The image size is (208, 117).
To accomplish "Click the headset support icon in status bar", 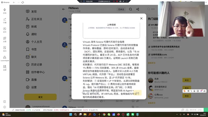I will 187,110.
